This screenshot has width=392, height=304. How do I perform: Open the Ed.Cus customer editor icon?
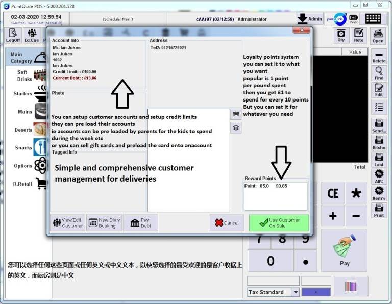pyautogui.click(x=32, y=35)
